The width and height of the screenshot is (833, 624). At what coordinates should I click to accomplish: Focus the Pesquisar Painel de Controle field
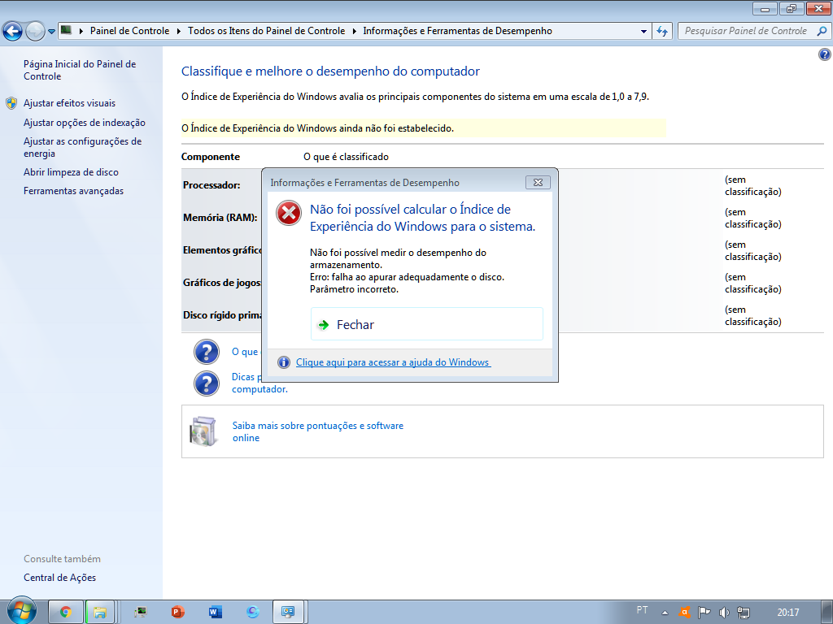[745, 31]
